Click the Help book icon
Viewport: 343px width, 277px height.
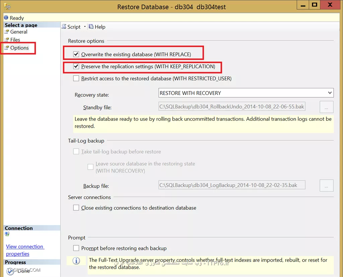pos(91,27)
